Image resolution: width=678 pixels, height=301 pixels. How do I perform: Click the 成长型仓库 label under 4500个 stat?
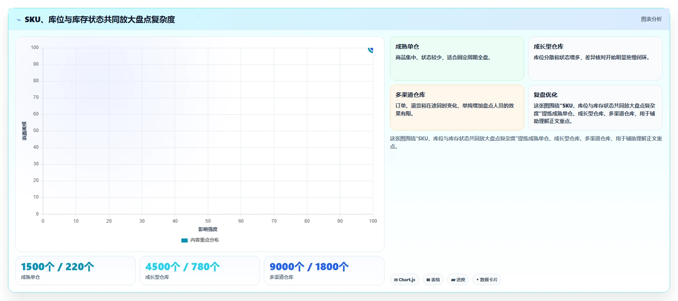coord(157,277)
